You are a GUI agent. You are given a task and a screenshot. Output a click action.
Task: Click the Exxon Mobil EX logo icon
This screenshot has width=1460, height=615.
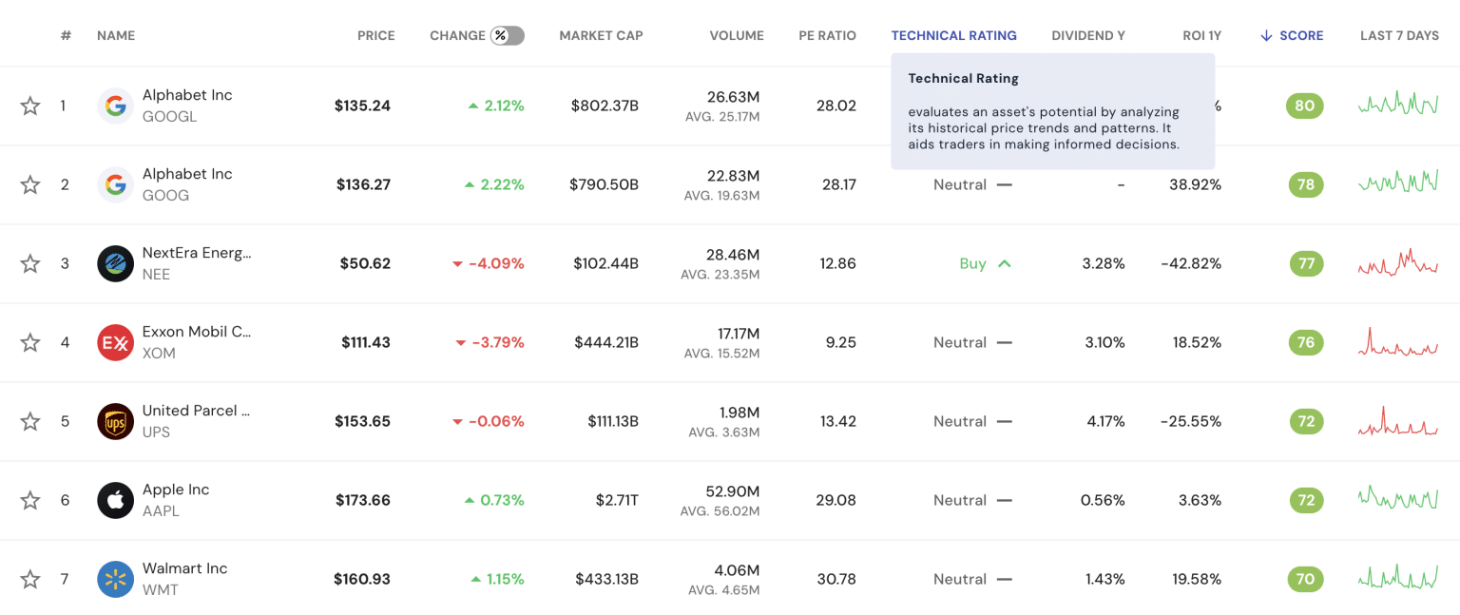click(115, 342)
